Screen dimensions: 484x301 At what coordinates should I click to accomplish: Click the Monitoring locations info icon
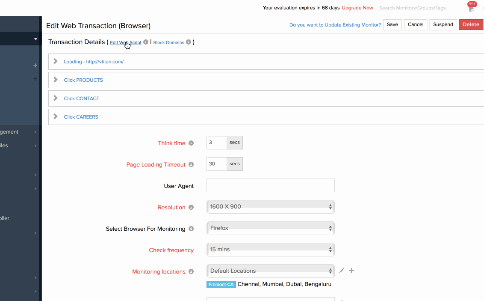(191, 271)
